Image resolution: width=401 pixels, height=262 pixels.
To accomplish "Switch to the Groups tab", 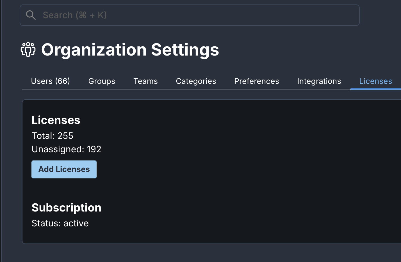I will 102,81.
